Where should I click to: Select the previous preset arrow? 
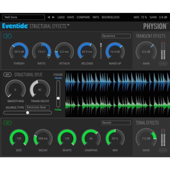click(49, 17)
